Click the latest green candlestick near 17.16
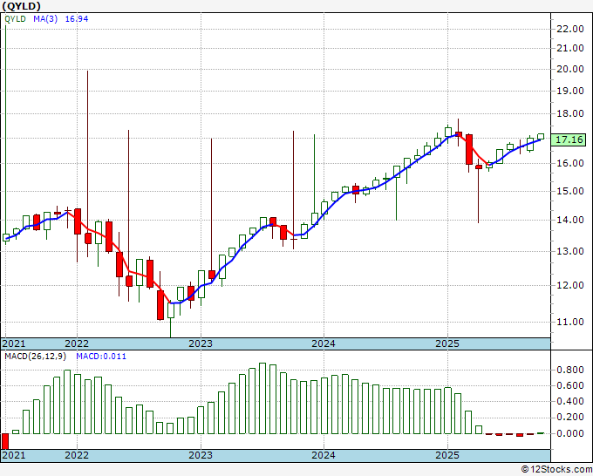Screen dimensions: 593x476 tap(541, 137)
